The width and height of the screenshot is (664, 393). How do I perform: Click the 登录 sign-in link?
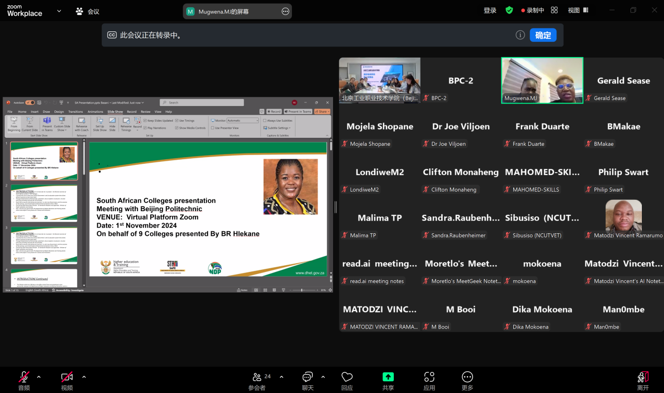(x=490, y=10)
